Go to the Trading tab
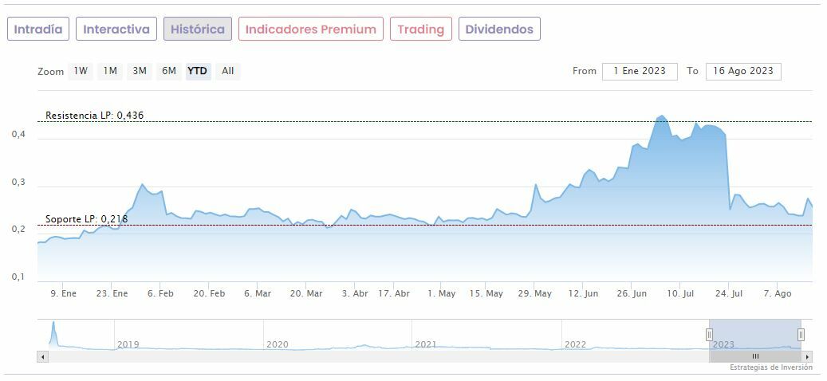The image size is (827, 381). [x=420, y=29]
